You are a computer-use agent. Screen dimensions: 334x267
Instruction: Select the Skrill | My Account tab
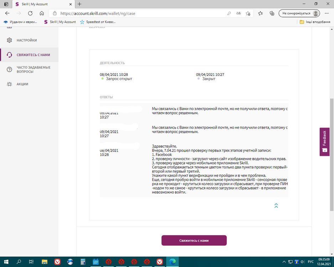tap(43, 4)
